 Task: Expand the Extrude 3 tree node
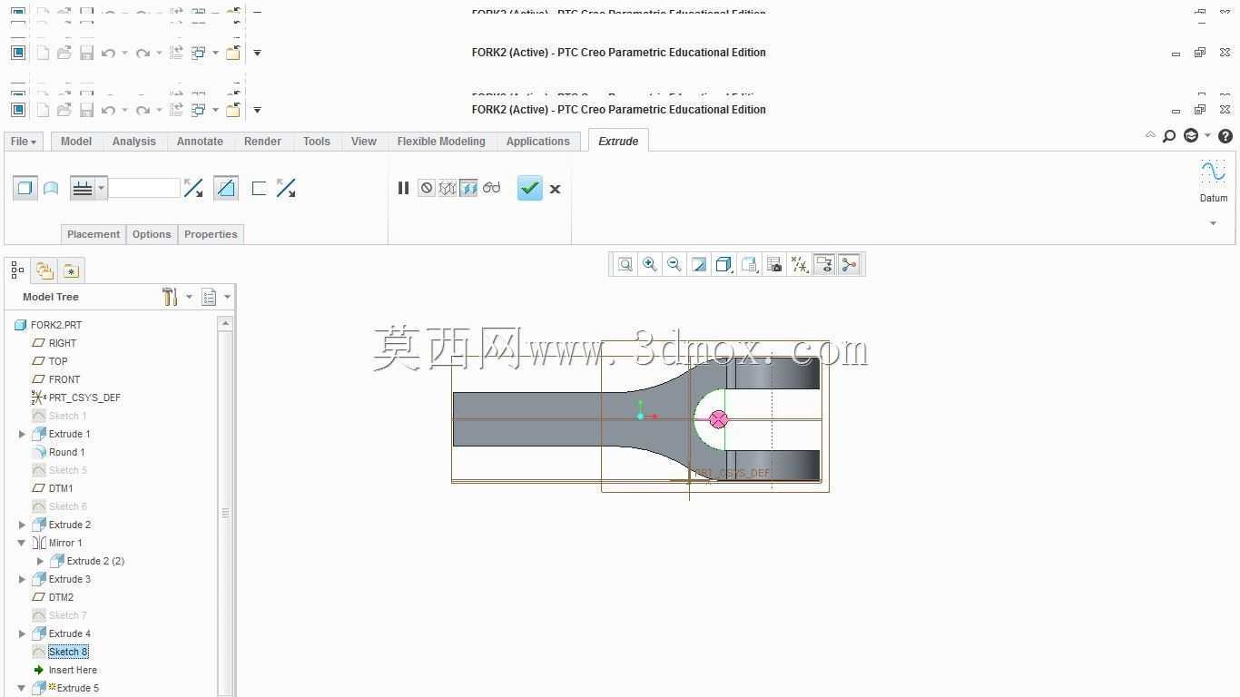tap(23, 579)
